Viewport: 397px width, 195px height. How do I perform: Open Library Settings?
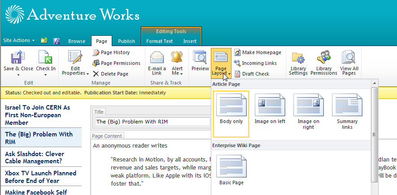pos(298,63)
